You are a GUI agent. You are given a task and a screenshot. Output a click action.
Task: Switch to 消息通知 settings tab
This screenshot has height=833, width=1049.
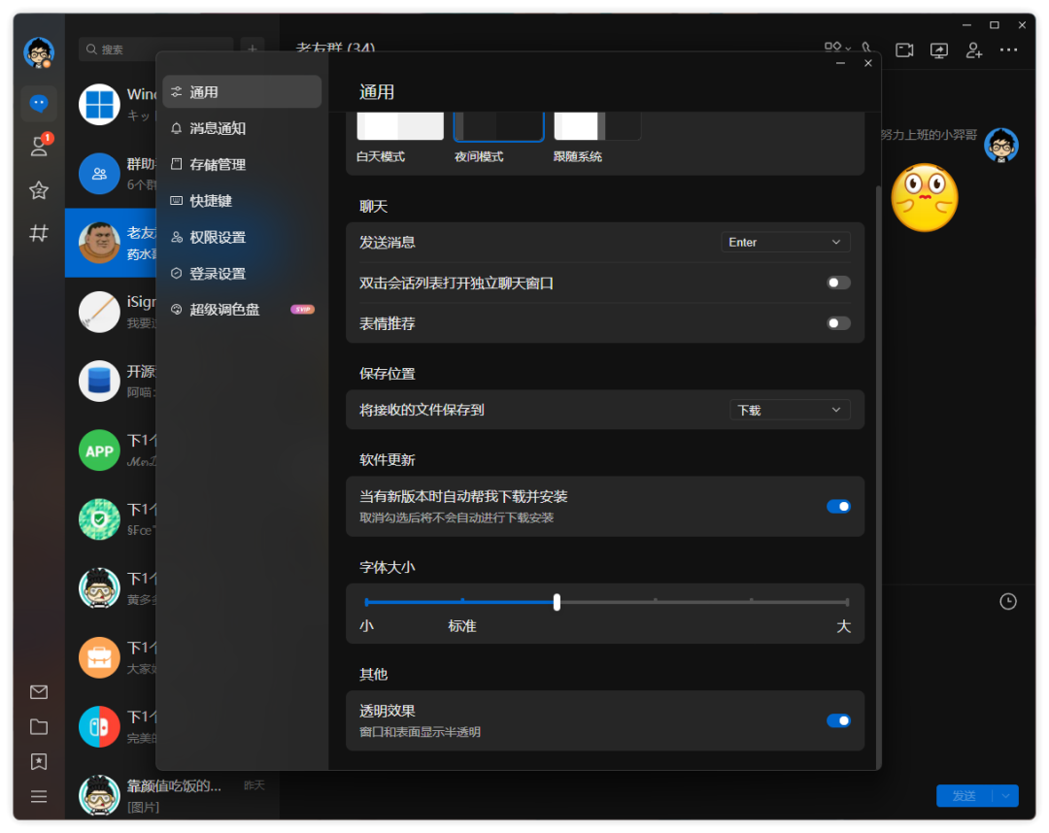tap(242, 128)
